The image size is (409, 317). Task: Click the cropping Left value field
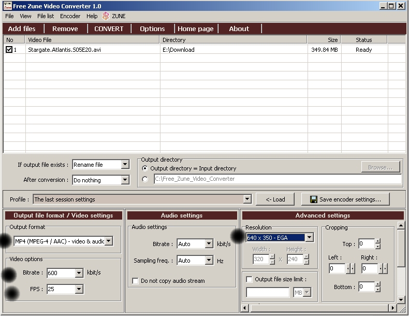[337, 268]
